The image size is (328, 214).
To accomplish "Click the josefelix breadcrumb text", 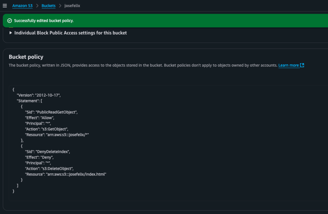I will pos(72,6).
